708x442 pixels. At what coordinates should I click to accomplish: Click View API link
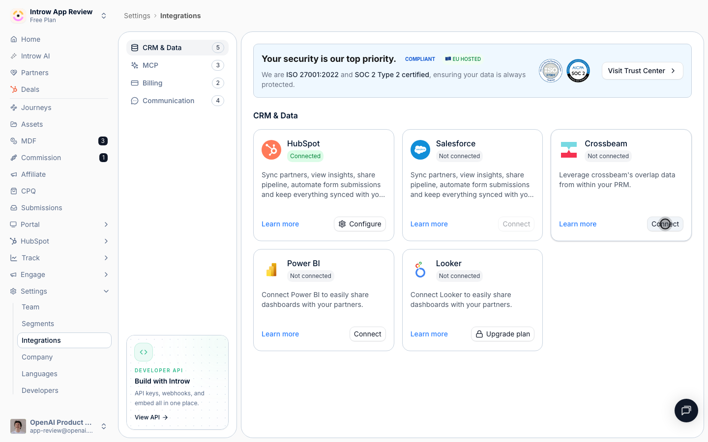151,417
